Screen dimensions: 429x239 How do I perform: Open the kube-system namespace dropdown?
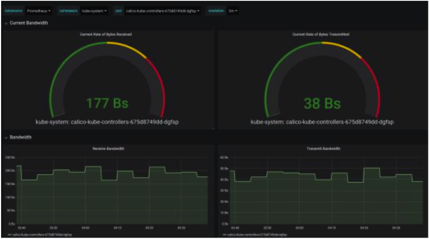[x=94, y=11]
